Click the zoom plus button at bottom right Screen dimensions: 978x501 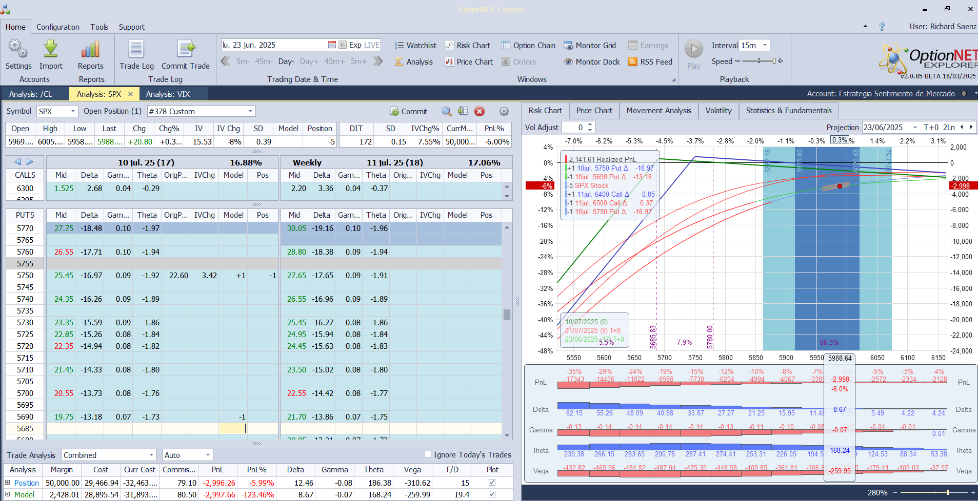tap(972, 492)
